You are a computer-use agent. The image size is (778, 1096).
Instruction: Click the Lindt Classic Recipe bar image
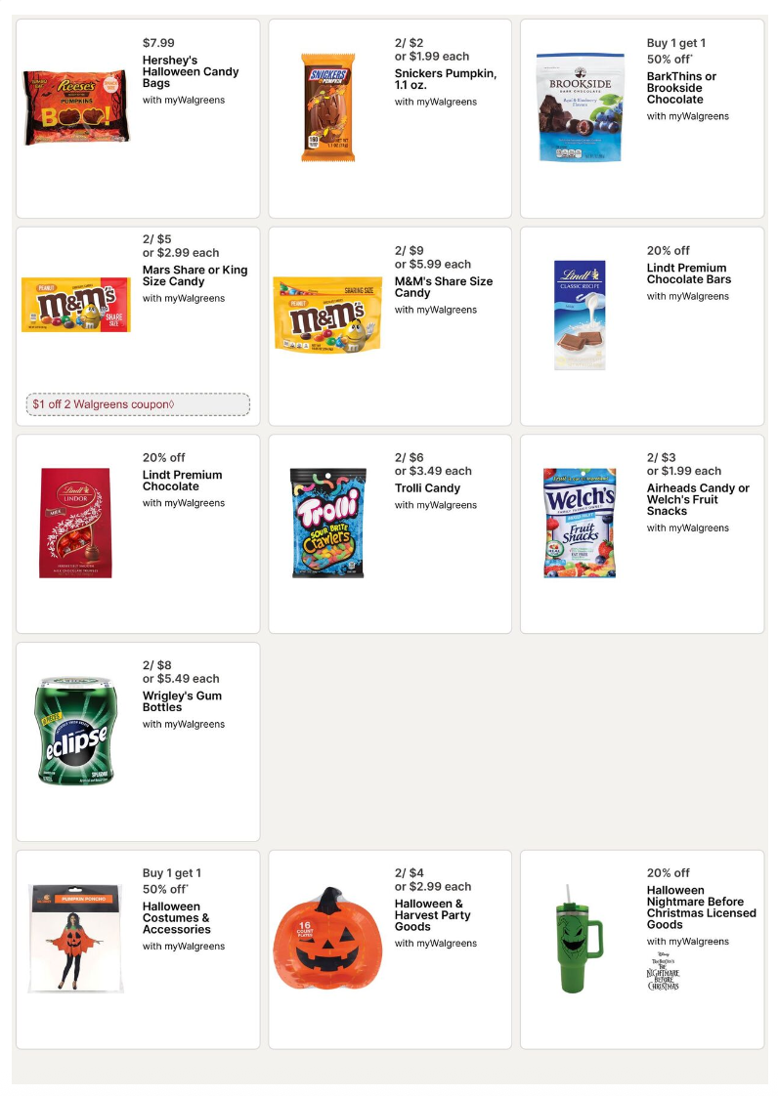point(580,315)
